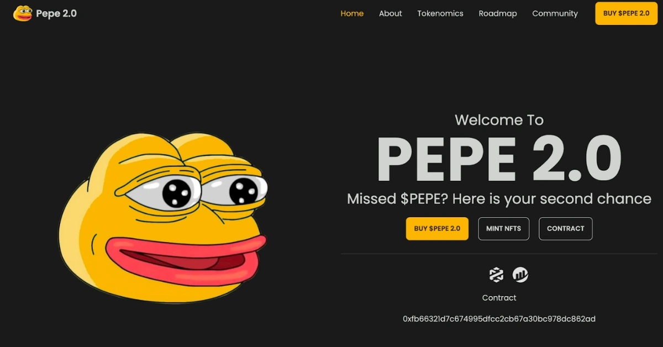This screenshot has width=663, height=347.
Task: Navigate to Tokenomics
Action: pos(440,13)
